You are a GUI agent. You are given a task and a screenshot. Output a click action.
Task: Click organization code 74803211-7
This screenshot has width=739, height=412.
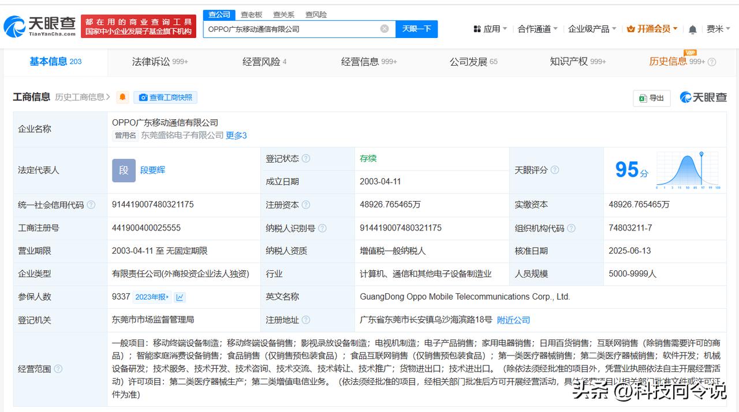tap(630, 228)
